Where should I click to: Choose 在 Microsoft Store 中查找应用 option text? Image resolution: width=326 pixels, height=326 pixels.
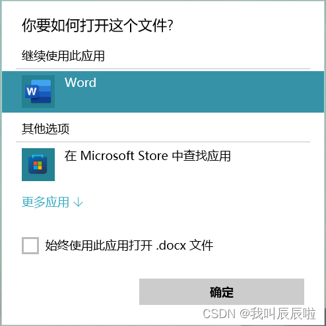[x=147, y=156]
